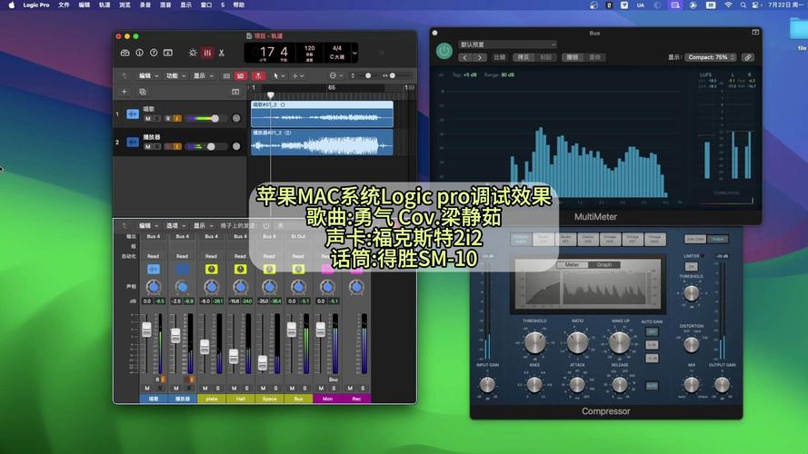
Task: Open the 文件 menu in menu bar
Action: pos(64,5)
